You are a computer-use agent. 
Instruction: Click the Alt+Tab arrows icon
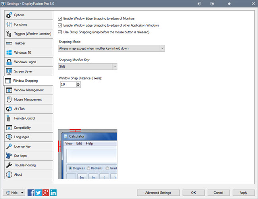click(9, 109)
